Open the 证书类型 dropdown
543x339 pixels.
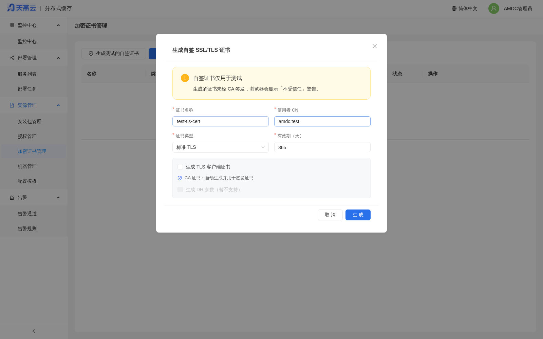tap(221, 147)
